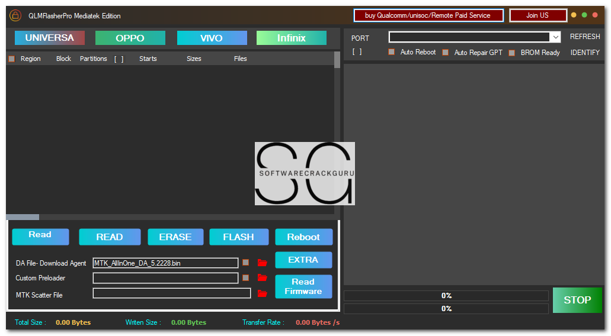The width and height of the screenshot is (611, 336).
Task: Click the Total Size 0.00 Bytes value
Action: (73, 322)
